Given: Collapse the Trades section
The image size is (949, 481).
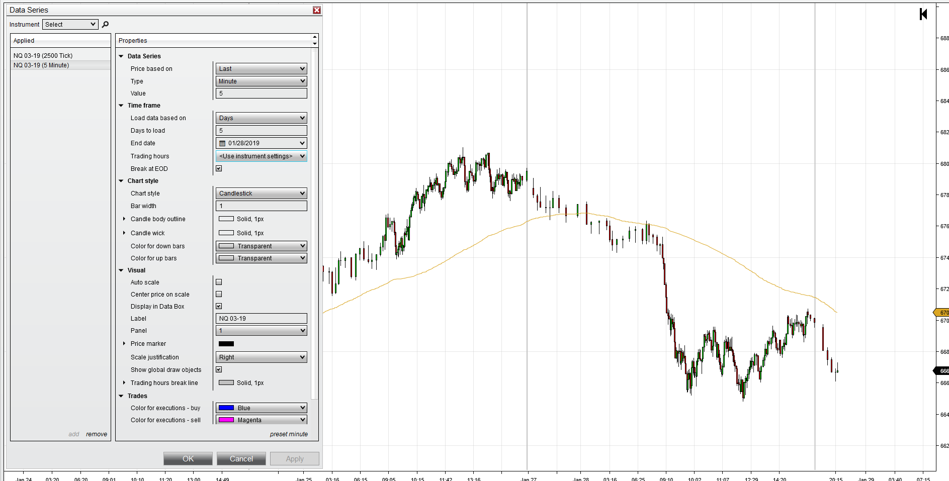Looking at the screenshot, I should tap(121, 396).
